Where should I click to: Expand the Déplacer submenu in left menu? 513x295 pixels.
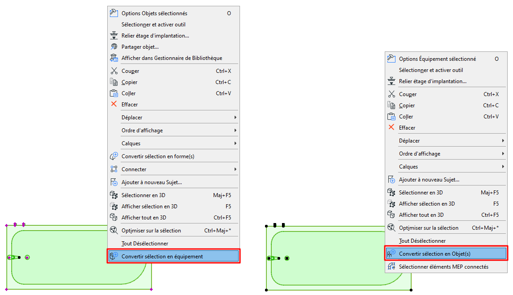235,117
